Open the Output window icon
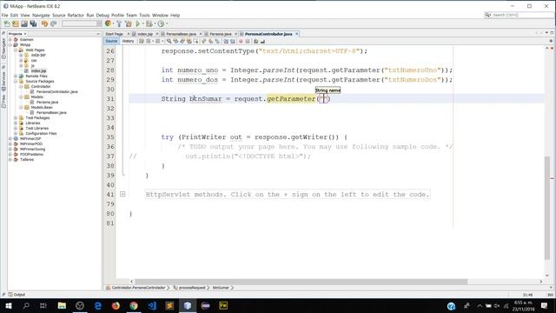The width and height of the screenshot is (556, 313). tap(10, 295)
